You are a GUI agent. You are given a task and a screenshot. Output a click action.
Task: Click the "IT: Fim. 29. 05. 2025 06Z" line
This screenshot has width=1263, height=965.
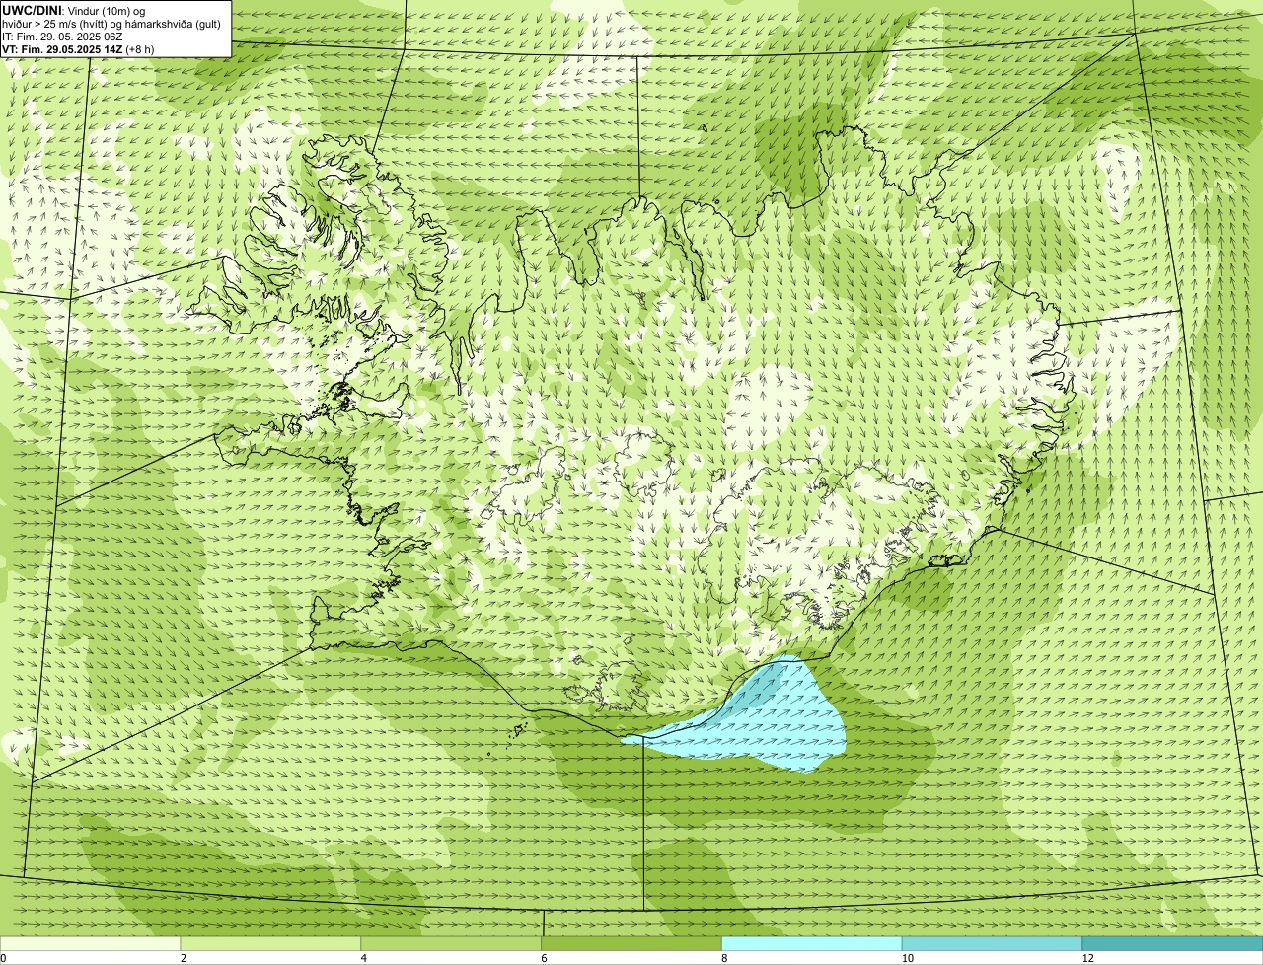tap(62, 37)
